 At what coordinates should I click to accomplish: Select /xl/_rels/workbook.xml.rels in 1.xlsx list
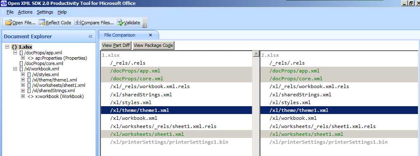(x=177, y=87)
